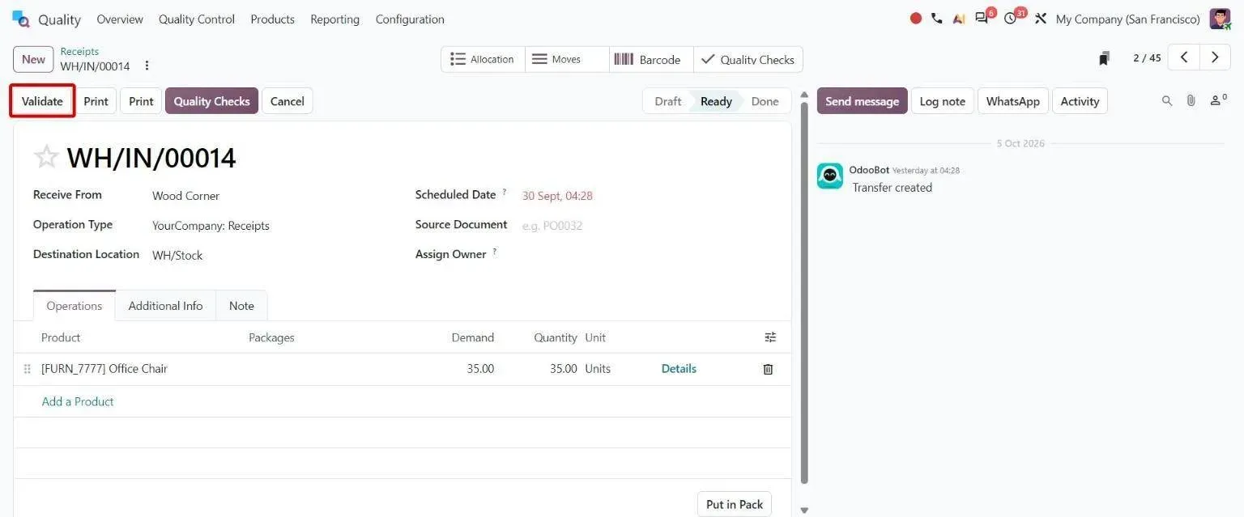This screenshot has width=1244, height=517.
Task: Mark WH/IN/00014 as favorite with the star
Action: (46, 157)
